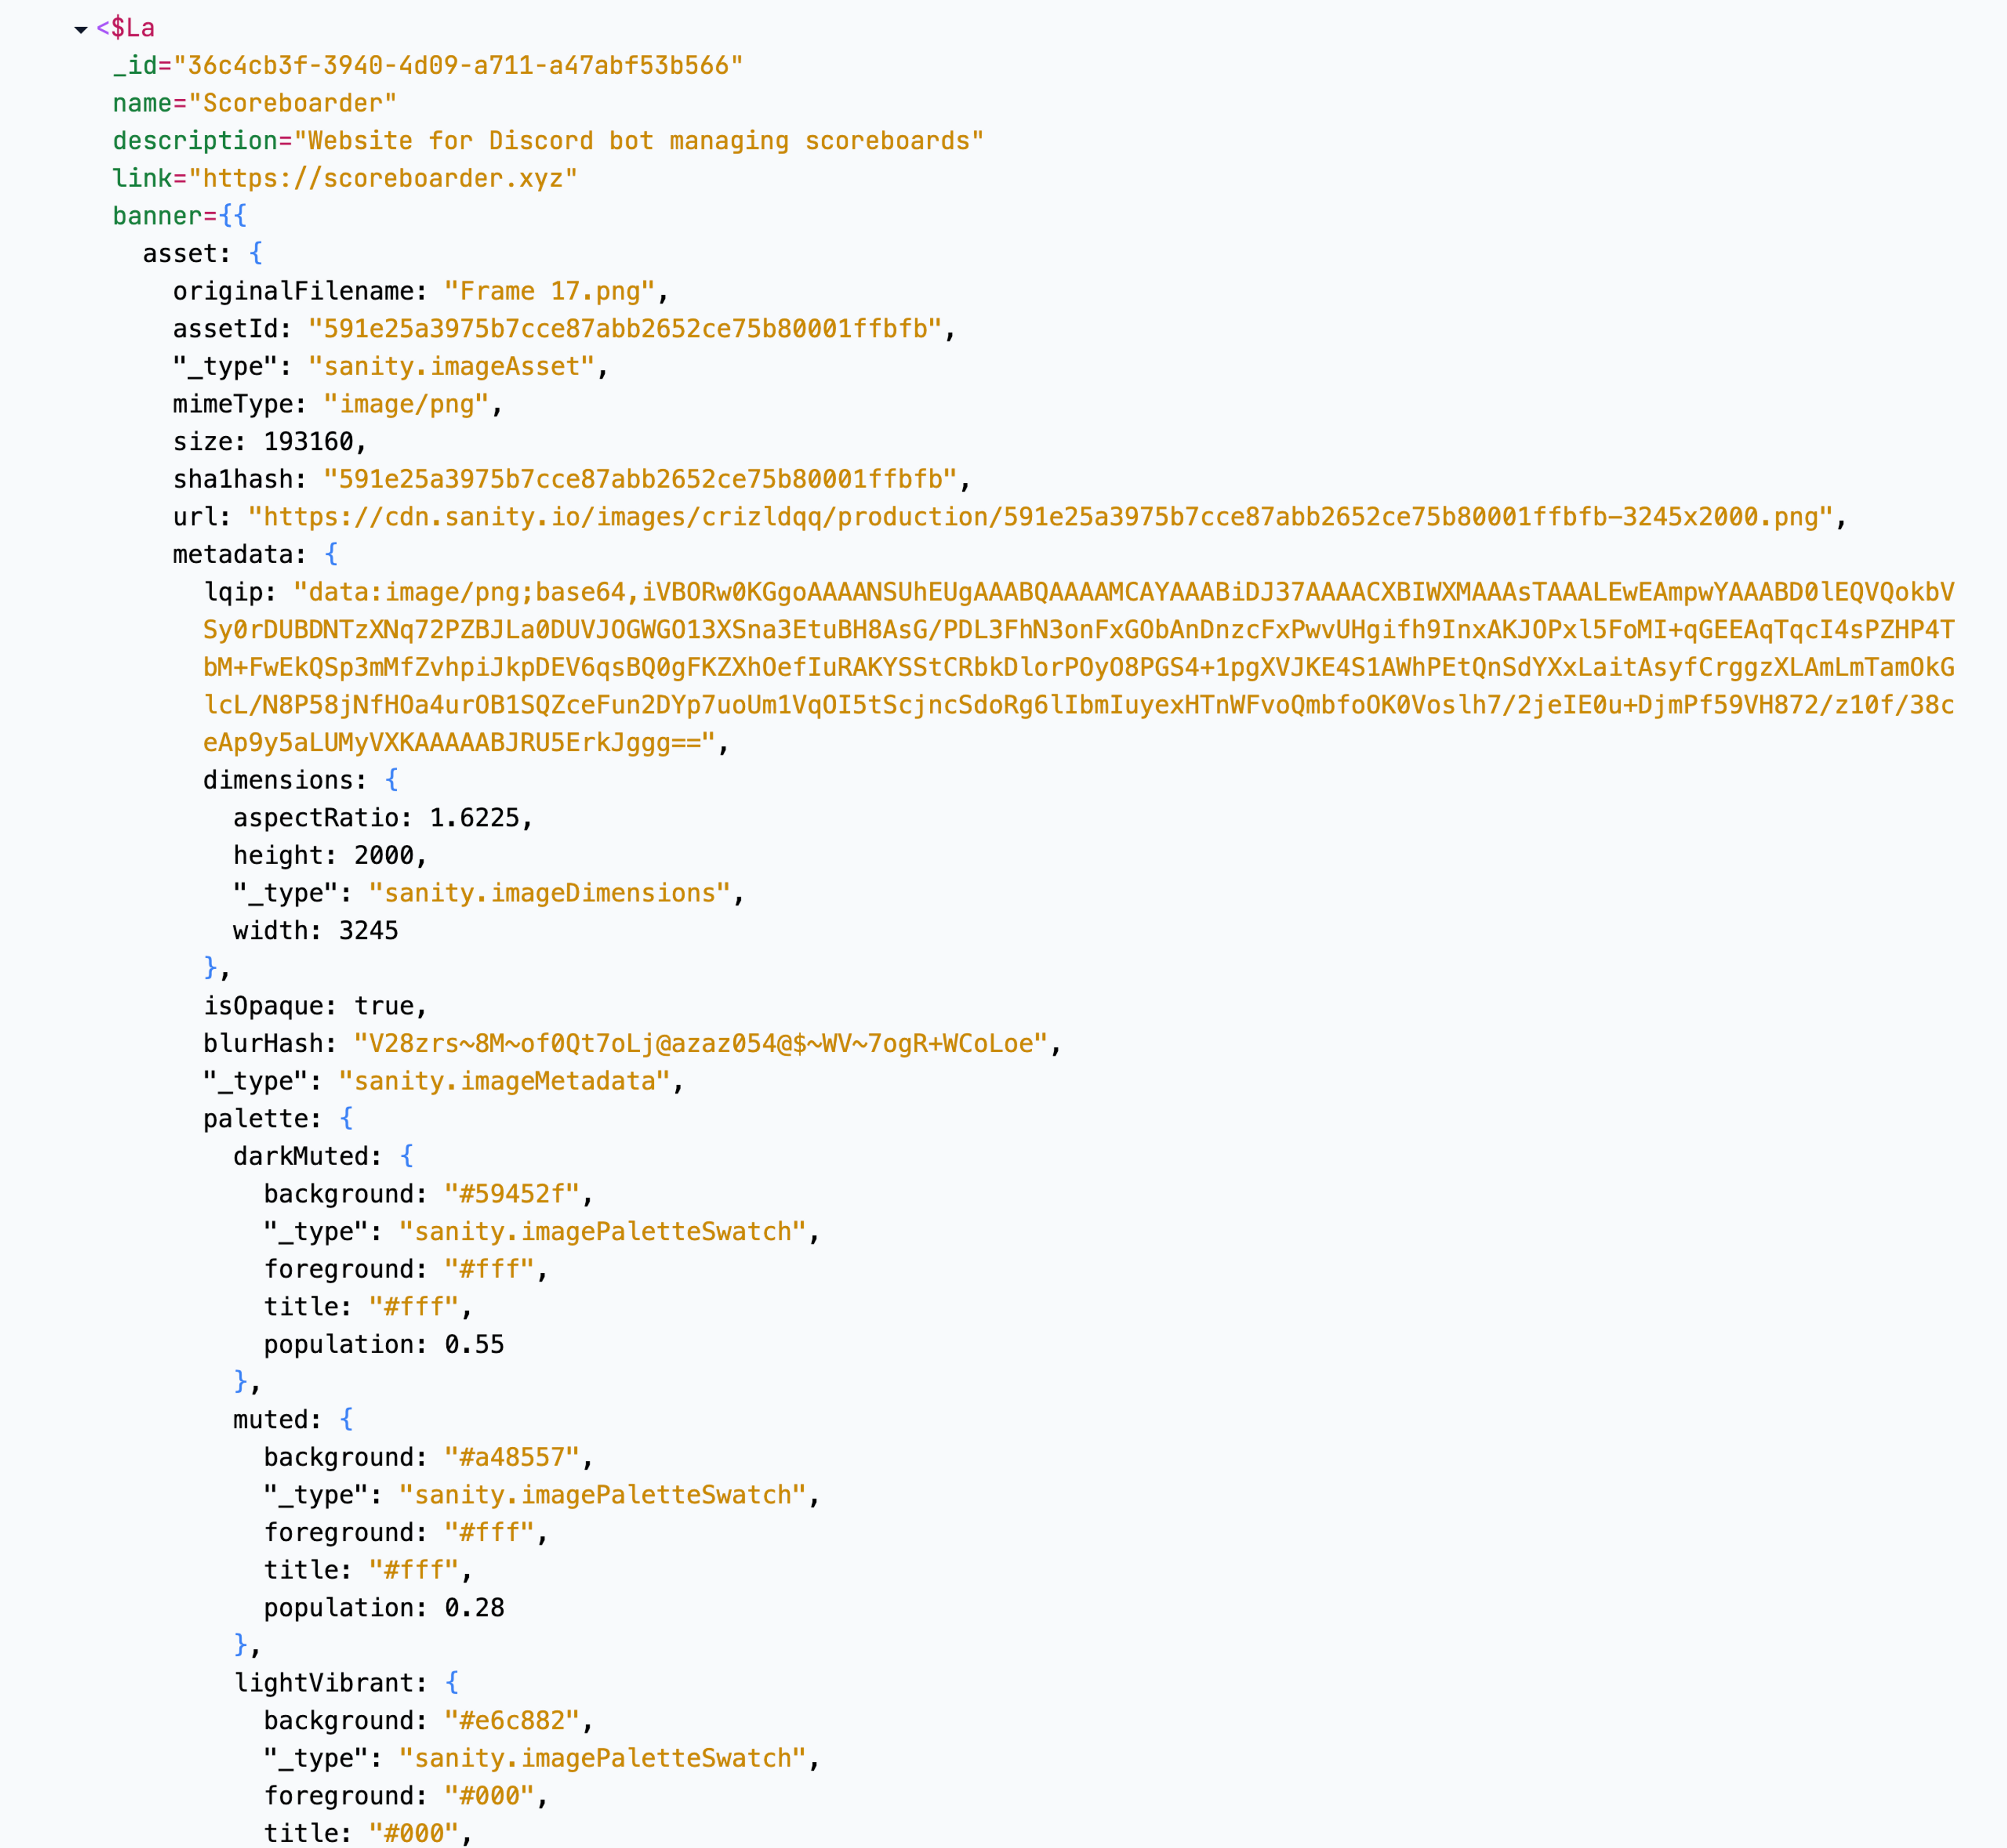This screenshot has width=2007, height=1848.
Task: Select the originalFilename "Frame 17.png" value
Action: 549,291
